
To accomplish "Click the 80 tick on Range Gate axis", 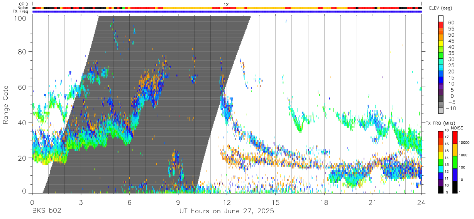I will [x=22, y=51].
